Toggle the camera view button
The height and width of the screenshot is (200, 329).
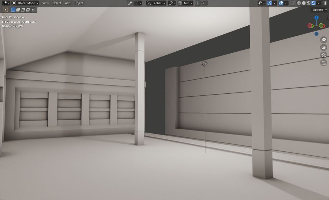[323, 55]
